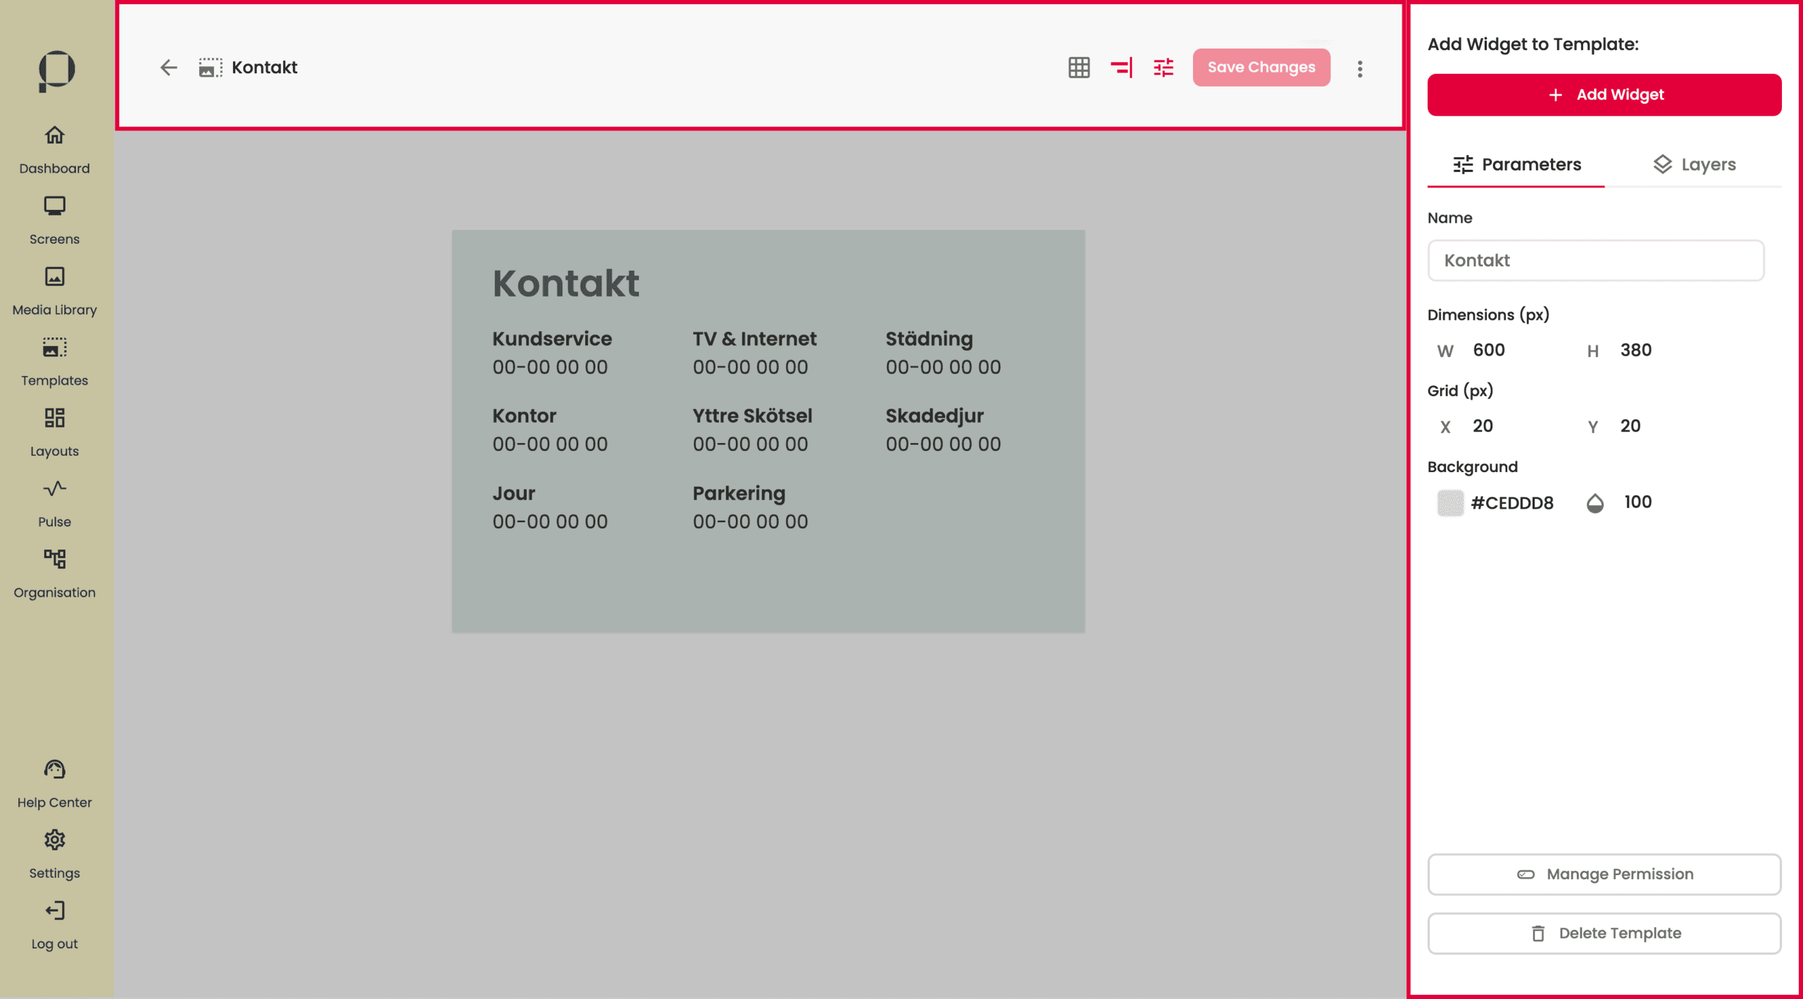Open the Help Center
The height and width of the screenshot is (999, 1803).
[54, 783]
